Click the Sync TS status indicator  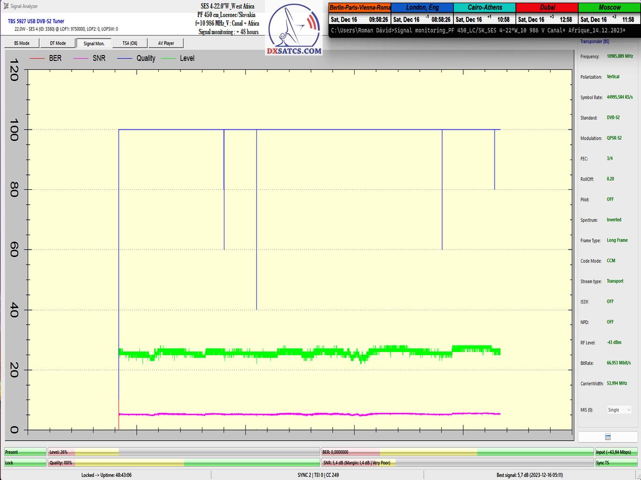(616, 463)
